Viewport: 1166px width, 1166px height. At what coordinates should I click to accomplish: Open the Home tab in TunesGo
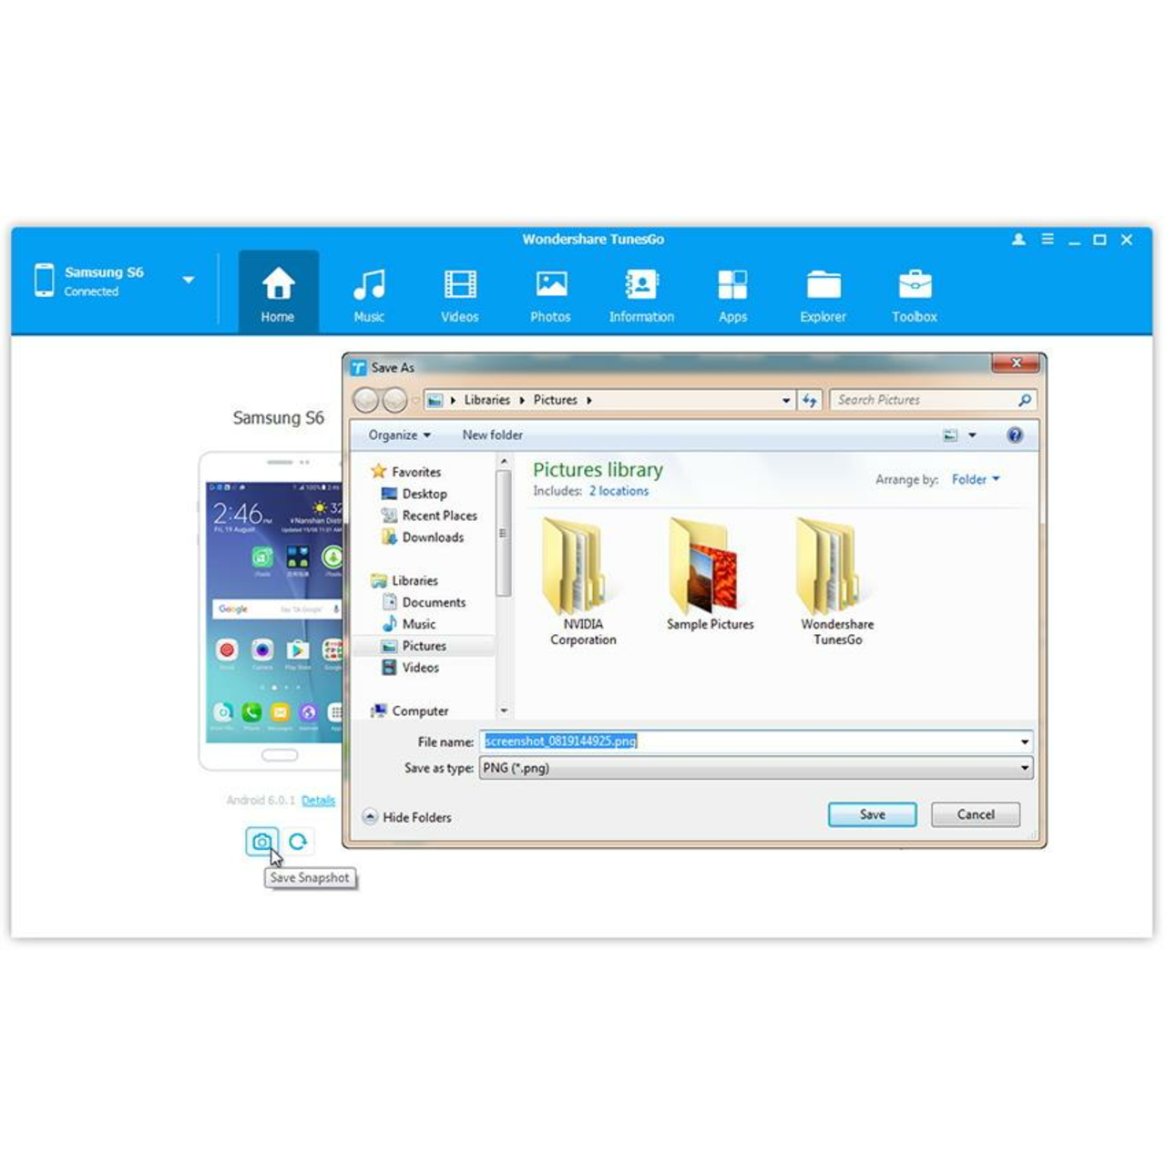pos(278,292)
